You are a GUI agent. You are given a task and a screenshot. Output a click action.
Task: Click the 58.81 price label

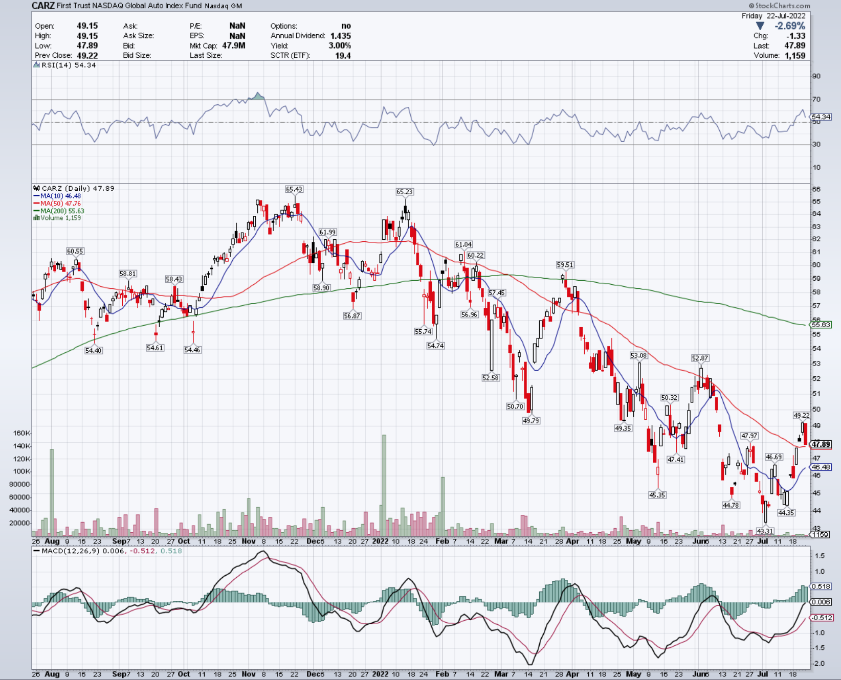(128, 274)
